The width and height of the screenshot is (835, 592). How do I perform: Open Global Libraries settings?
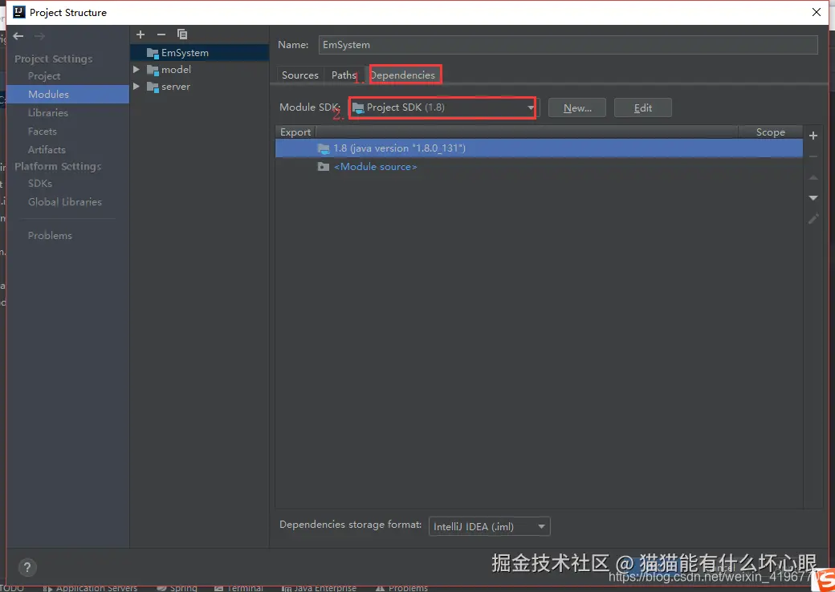point(65,202)
